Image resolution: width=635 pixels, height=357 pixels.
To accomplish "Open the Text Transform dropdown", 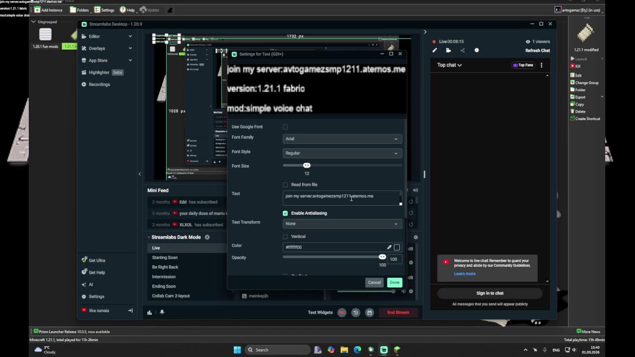I will 342,224.
